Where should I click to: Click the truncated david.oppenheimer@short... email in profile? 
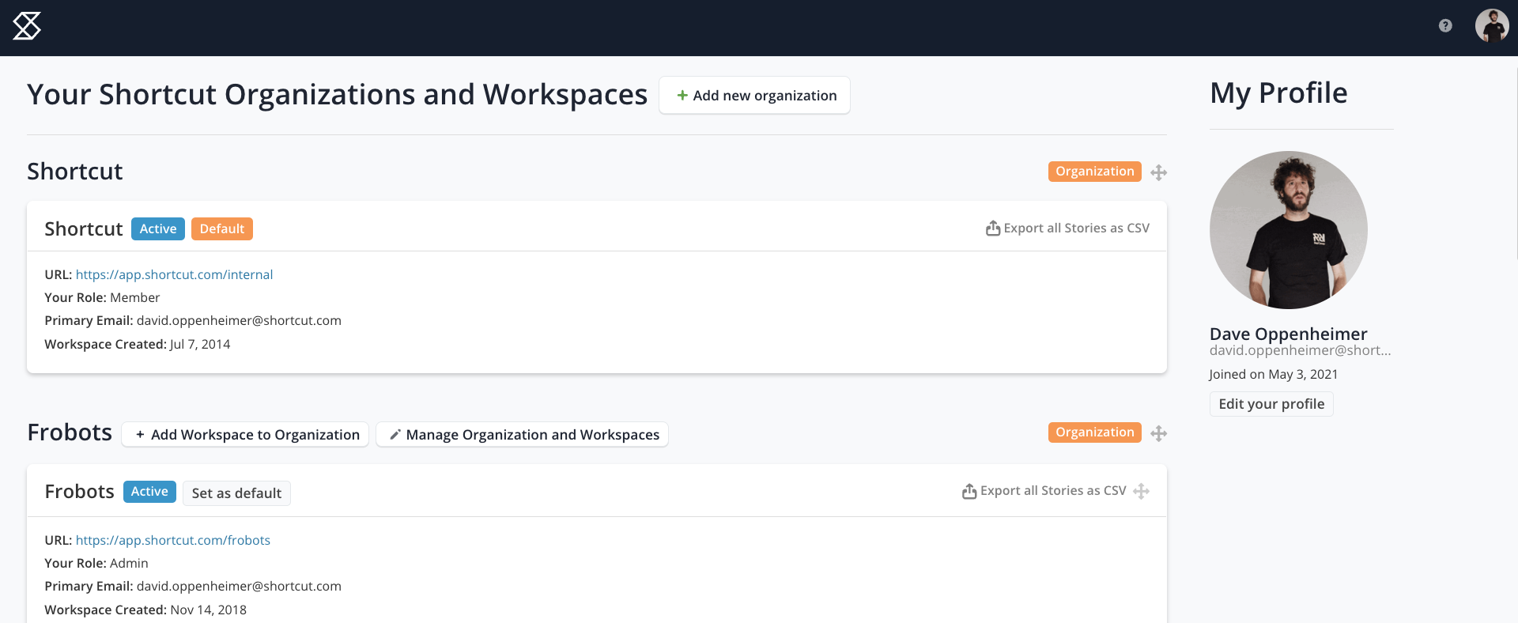1301,350
